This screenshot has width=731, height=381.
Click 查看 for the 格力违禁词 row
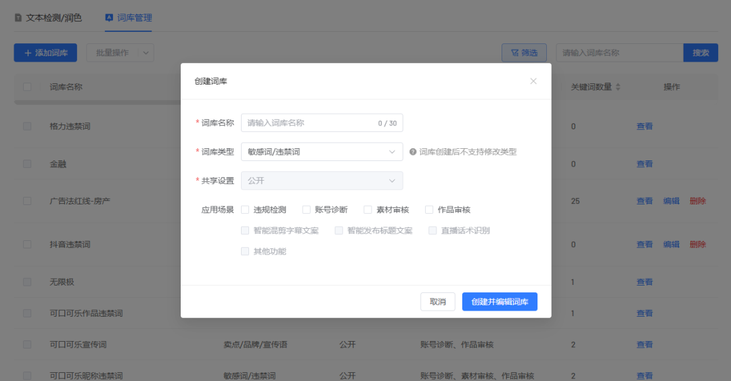tap(645, 127)
